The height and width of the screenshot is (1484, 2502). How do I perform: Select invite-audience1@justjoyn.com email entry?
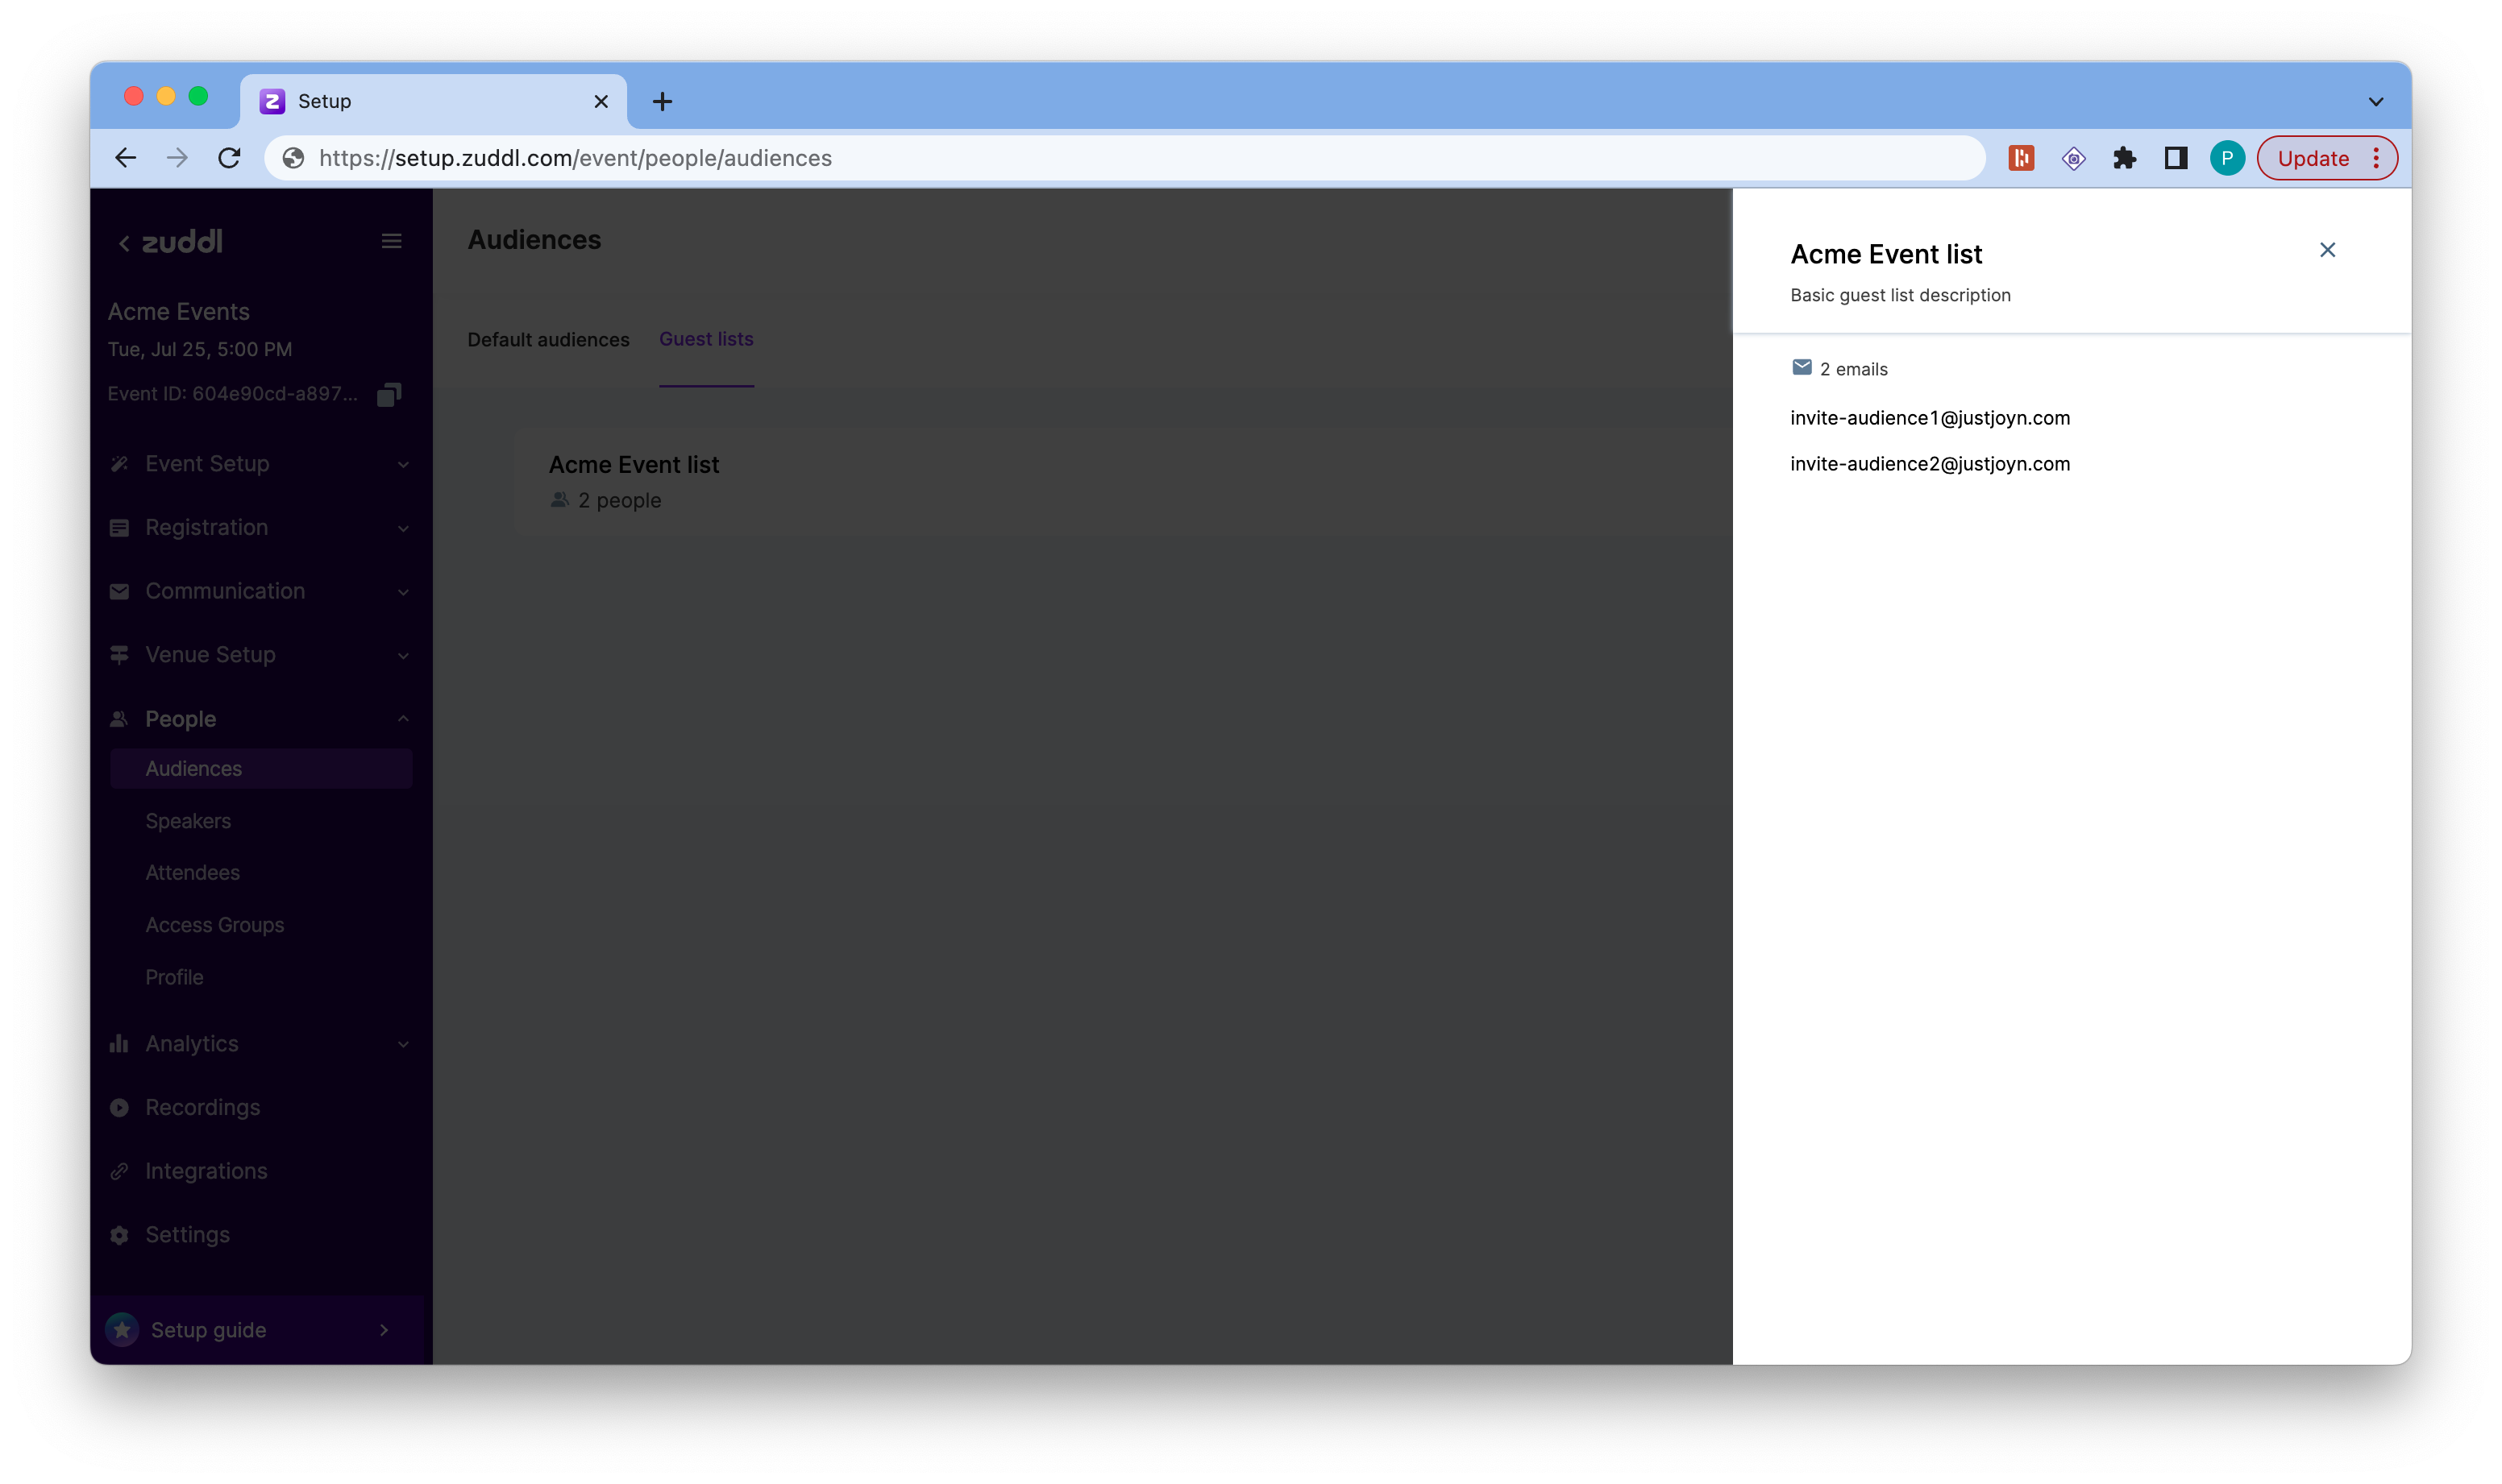click(x=1930, y=418)
